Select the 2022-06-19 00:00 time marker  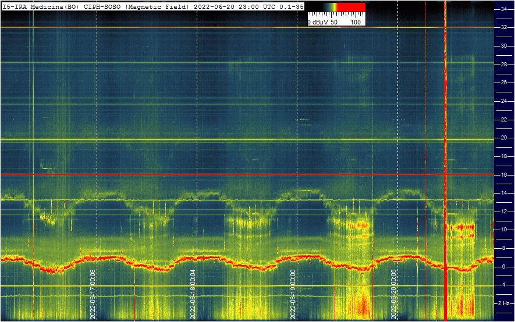point(293,294)
